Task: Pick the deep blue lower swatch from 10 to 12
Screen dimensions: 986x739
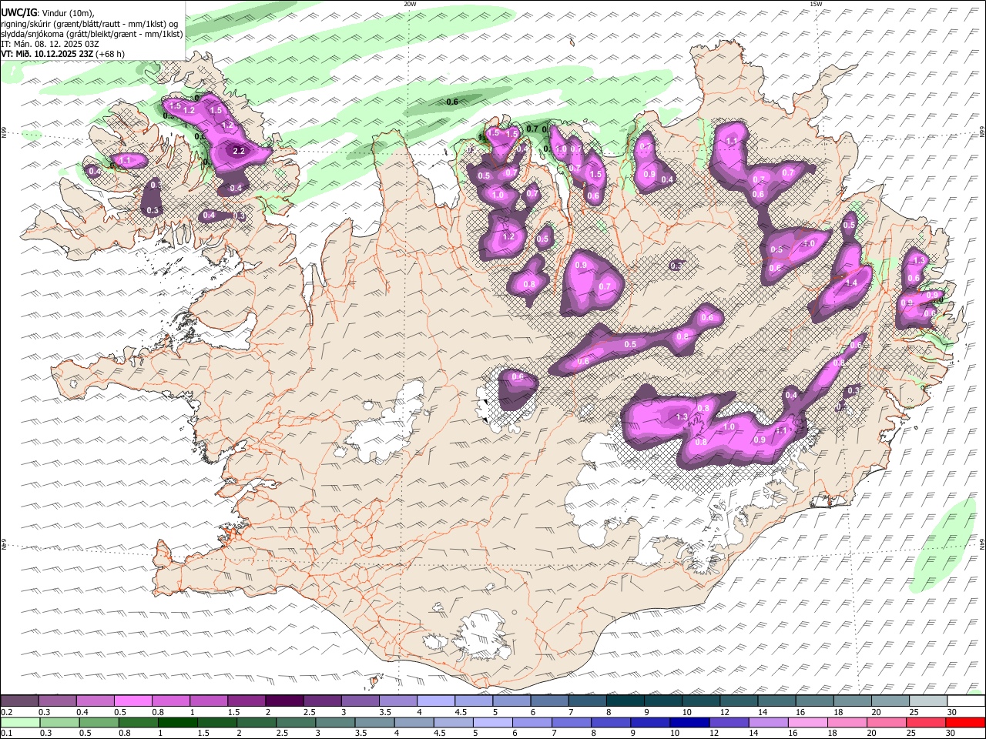Action: click(690, 722)
